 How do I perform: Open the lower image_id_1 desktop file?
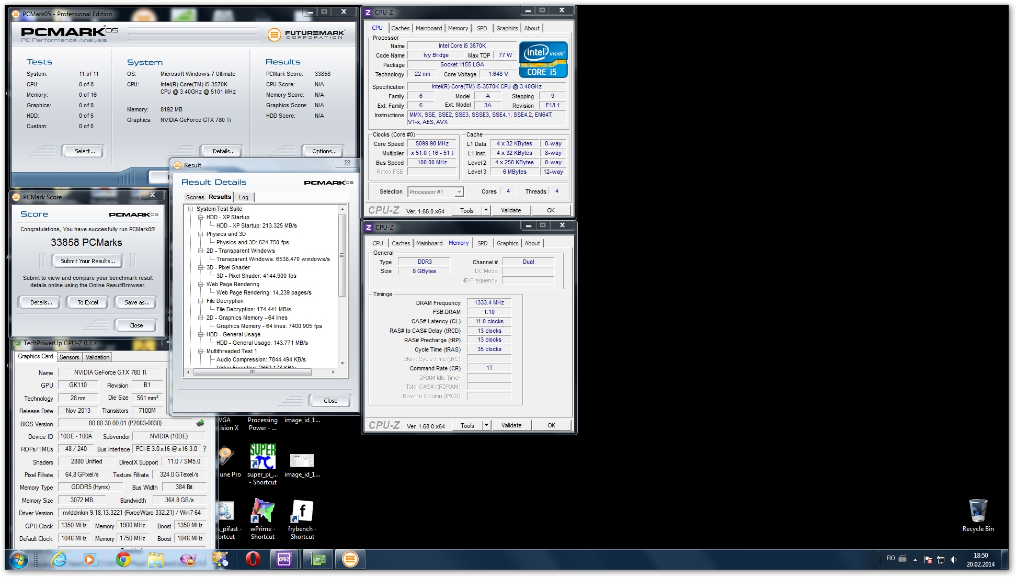pos(302,465)
